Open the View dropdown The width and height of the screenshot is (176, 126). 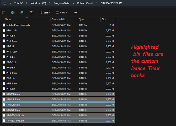click(x=62, y=13)
